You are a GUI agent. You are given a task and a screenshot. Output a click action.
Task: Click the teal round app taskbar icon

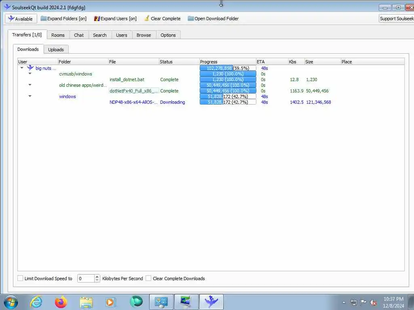click(136, 302)
